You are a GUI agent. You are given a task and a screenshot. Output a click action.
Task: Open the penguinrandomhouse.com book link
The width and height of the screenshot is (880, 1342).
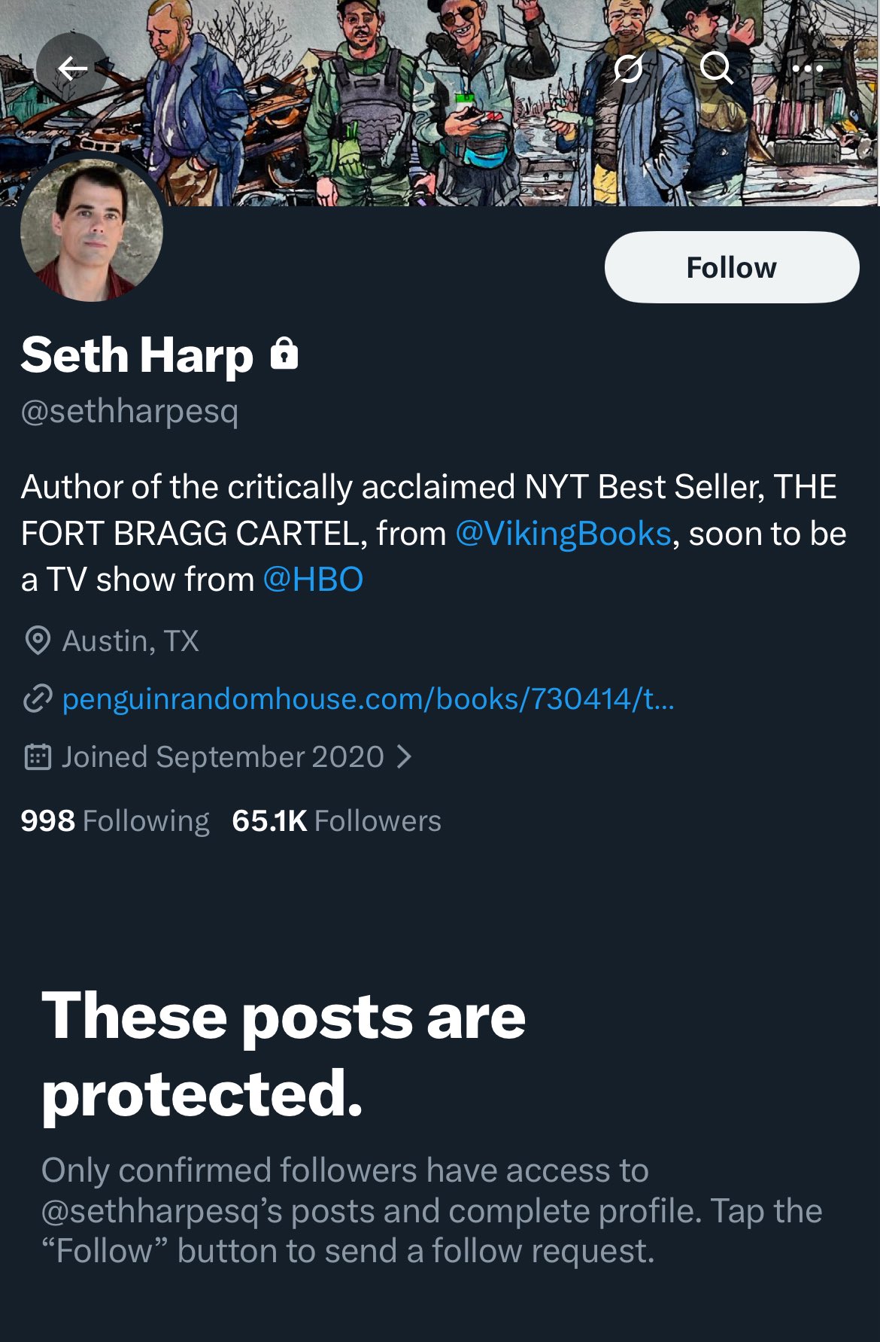(x=368, y=698)
